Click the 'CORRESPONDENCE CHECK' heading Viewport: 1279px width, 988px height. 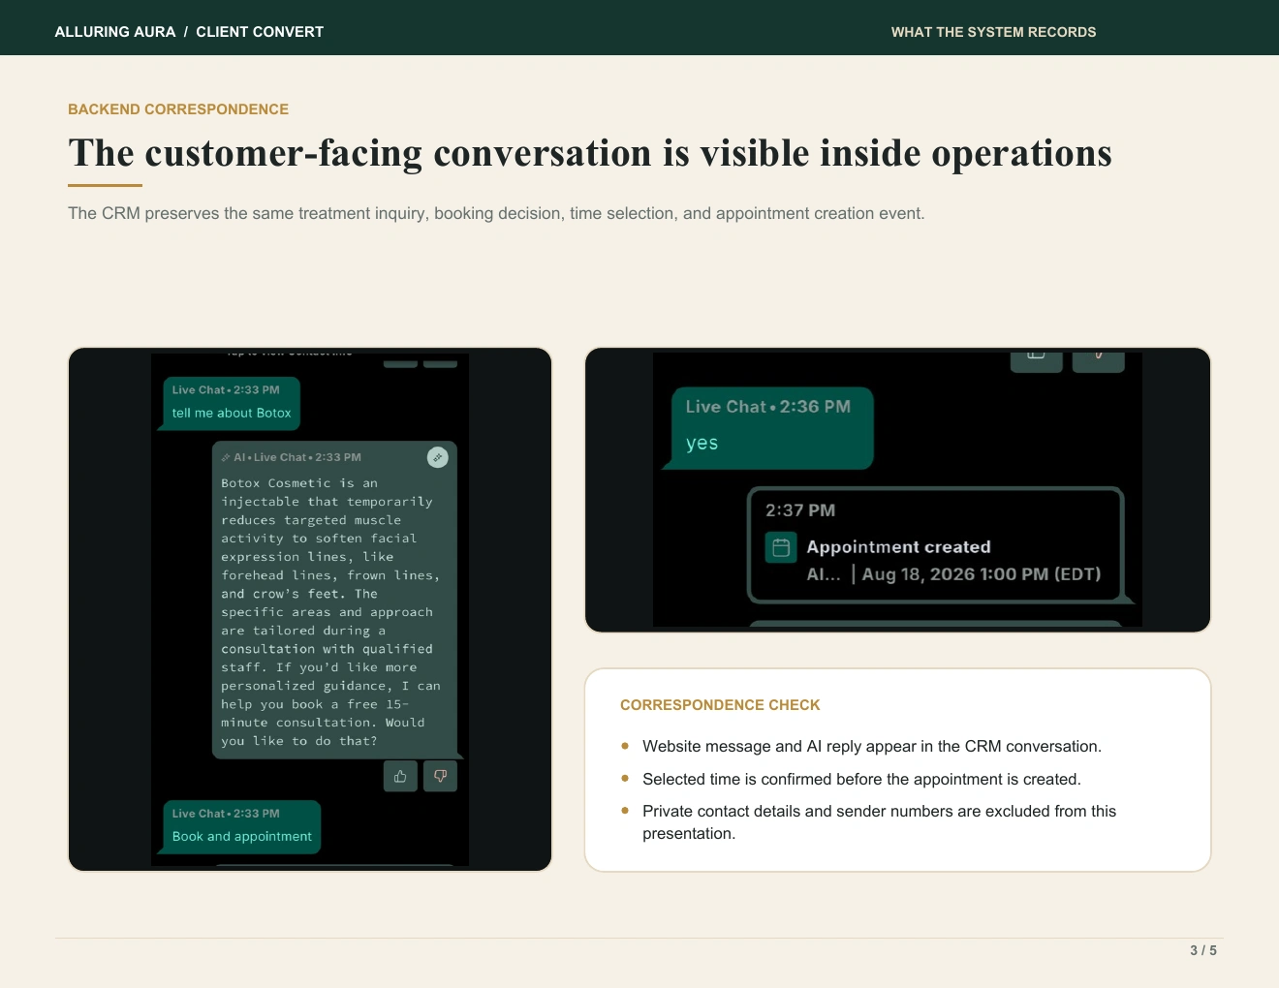coord(720,705)
